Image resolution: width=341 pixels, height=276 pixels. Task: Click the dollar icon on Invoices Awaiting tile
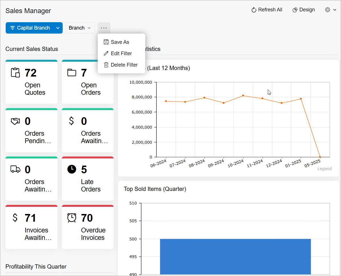(x=15, y=218)
